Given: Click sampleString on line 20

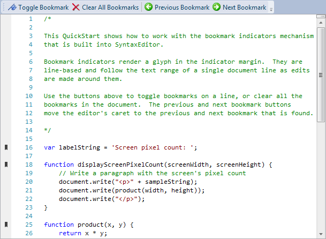Looking at the screenshot, I should click(x=168, y=182).
